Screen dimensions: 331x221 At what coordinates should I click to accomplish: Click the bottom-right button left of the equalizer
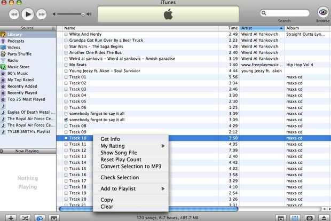click(x=281, y=218)
